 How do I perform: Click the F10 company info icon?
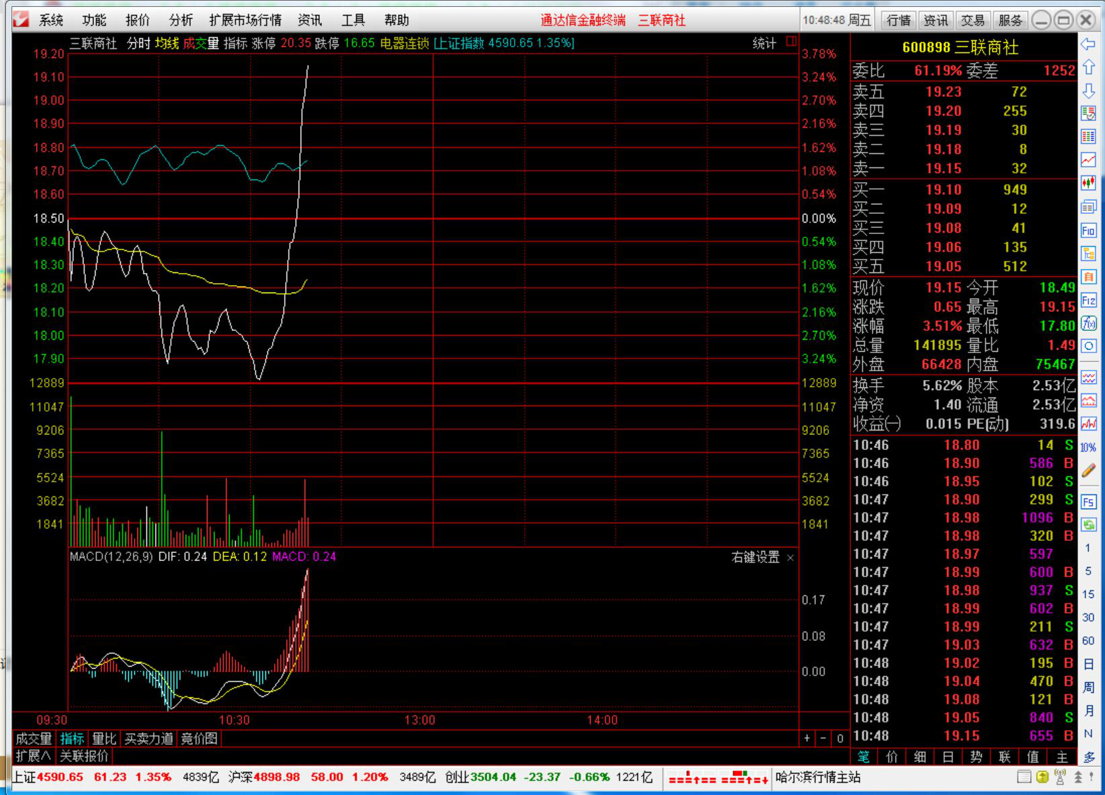click(1088, 231)
